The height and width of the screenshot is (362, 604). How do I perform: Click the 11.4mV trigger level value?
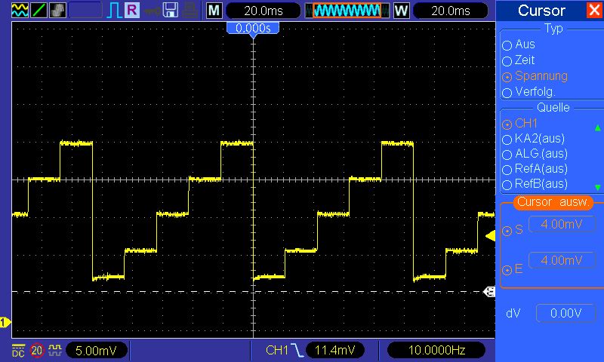click(334, 350)
